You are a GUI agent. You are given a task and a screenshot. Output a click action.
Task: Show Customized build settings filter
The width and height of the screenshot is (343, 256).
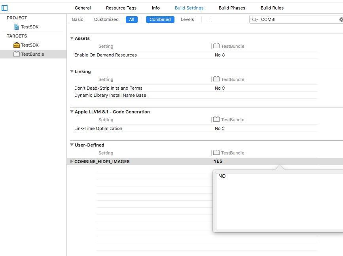click(x=106, y=19)
